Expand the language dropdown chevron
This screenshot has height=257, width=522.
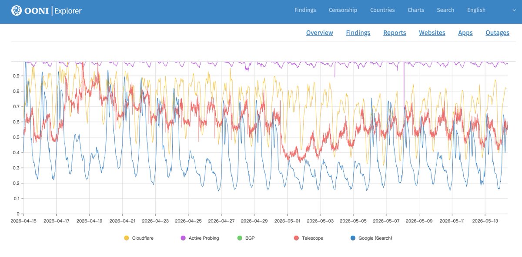coord(514,10)
